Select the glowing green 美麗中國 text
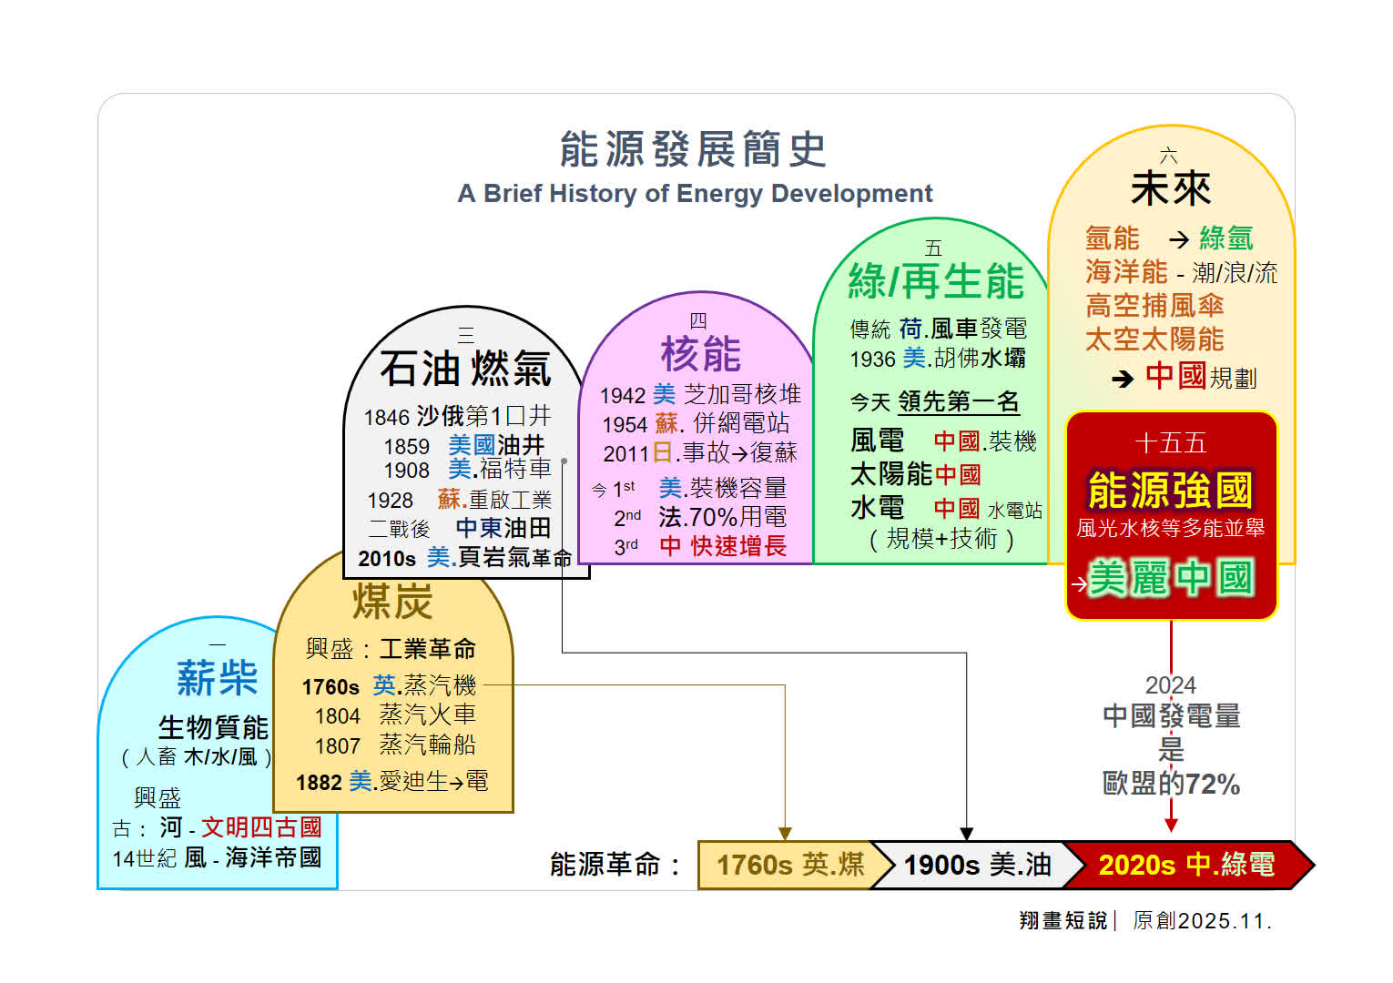This screenshot has width=1393, height=983. (1171, 578)
